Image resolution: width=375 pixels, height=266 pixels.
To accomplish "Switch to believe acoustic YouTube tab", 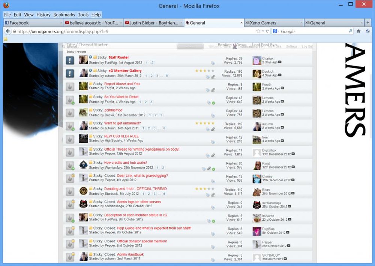I will 94,23.
